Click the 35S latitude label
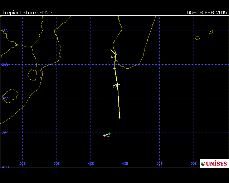The width and height of the screenshot is (229, 183). (5, 133)
